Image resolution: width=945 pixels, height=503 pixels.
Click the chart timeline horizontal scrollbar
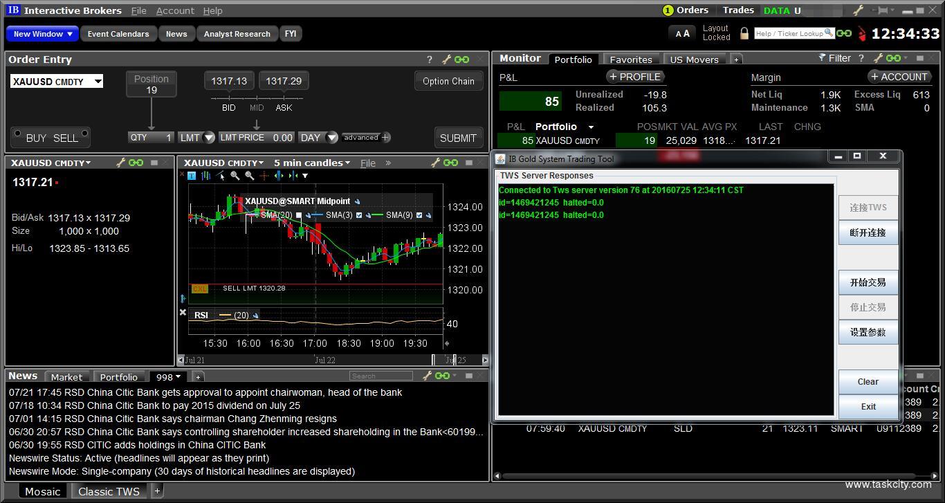(333, 360)
